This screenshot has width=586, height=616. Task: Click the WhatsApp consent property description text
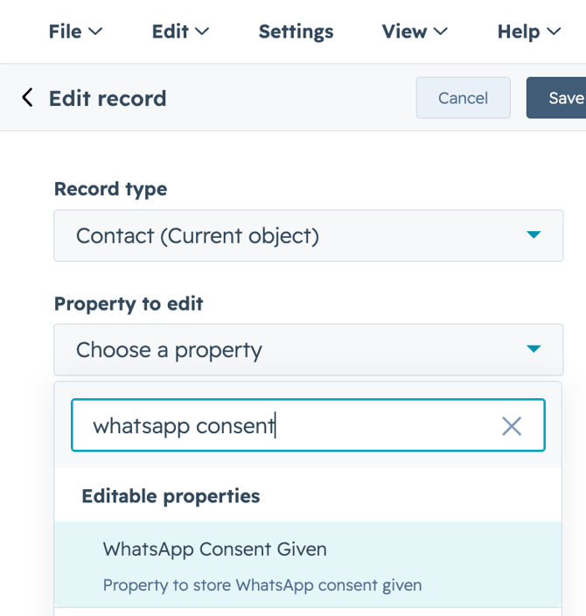(x=262, y=585)
